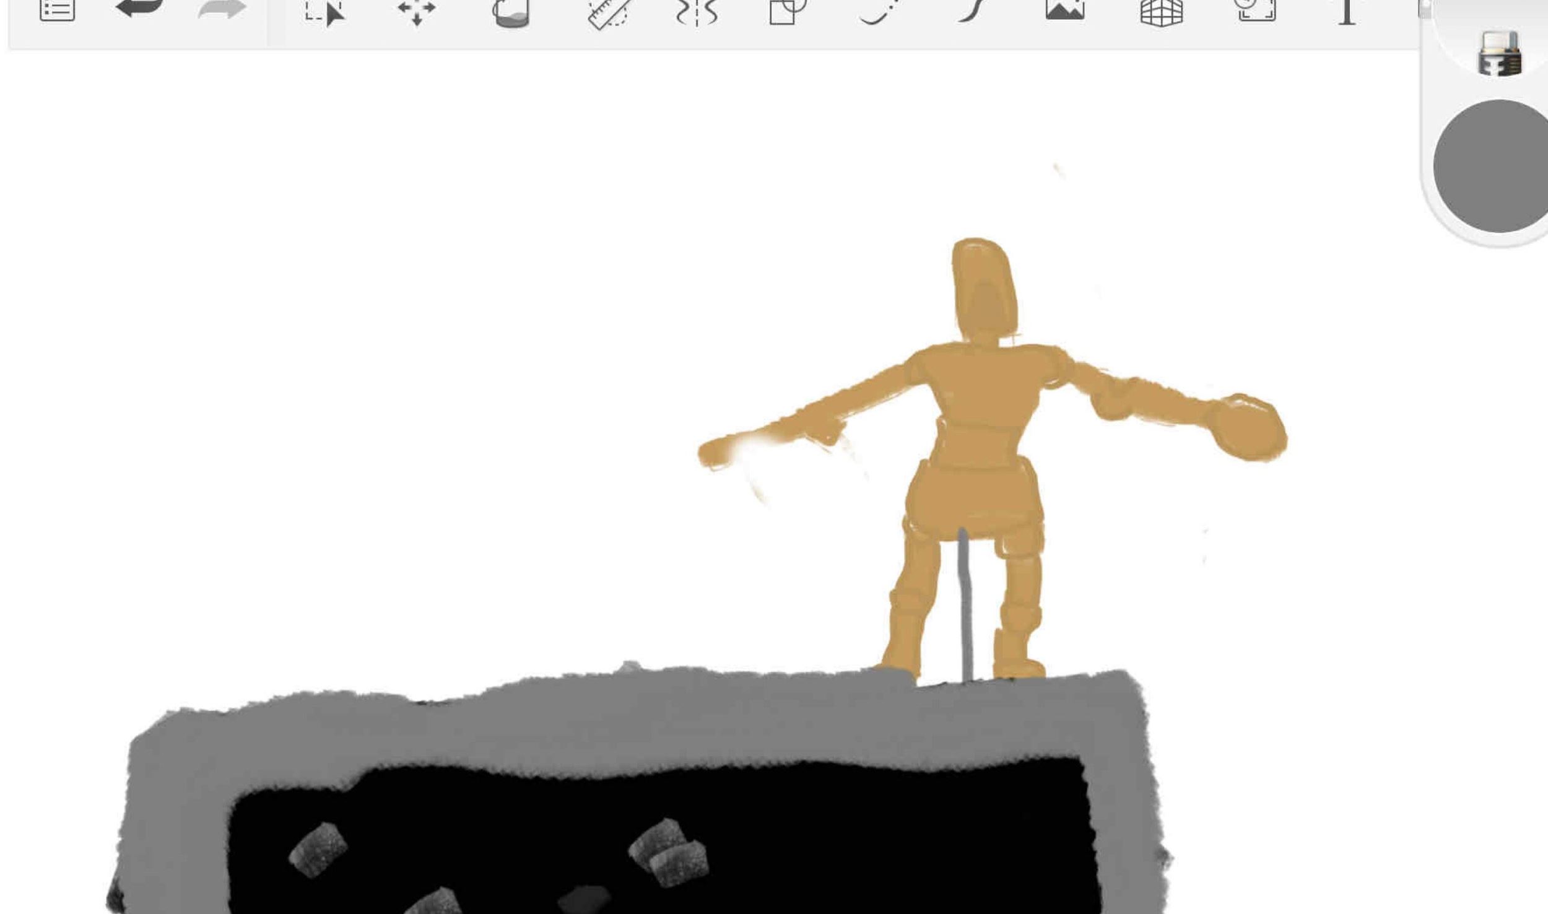Undo the last stroke

point(139,9)
